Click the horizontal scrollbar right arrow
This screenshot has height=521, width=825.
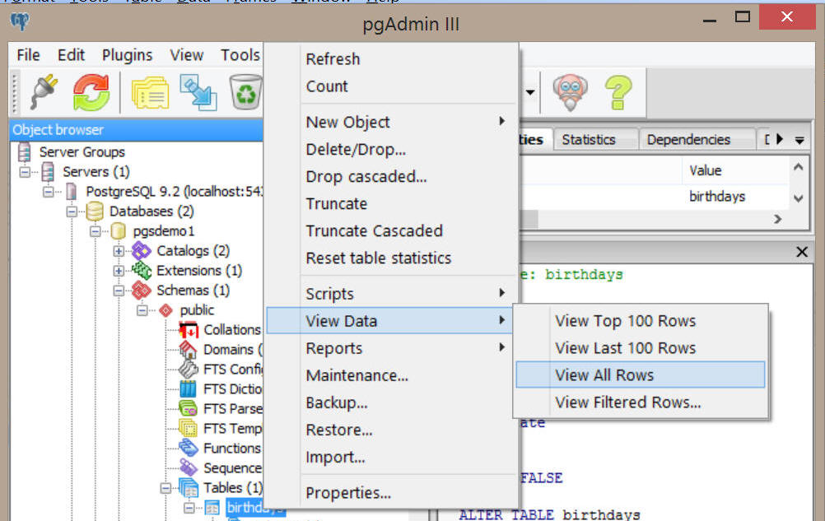(x=777, y=219)
